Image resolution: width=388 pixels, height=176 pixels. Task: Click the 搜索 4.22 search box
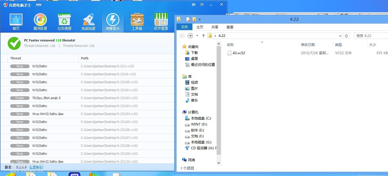371,36
